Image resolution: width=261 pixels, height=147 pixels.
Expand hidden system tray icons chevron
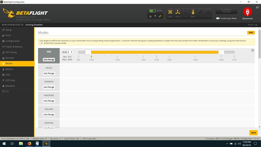(227, 144)
